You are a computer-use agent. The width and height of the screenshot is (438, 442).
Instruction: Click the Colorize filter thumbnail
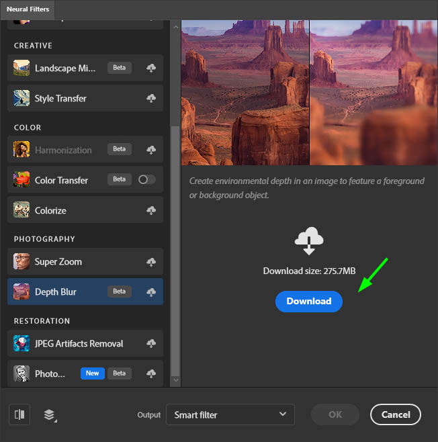(x=21, y=210)
